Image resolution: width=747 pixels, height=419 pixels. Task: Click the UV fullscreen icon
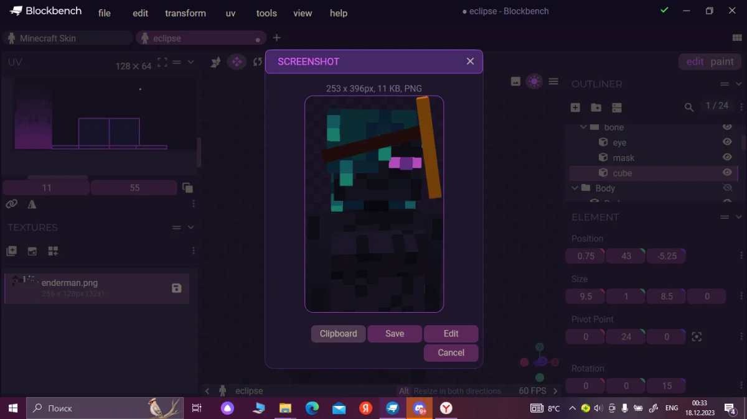click(162, 62)
